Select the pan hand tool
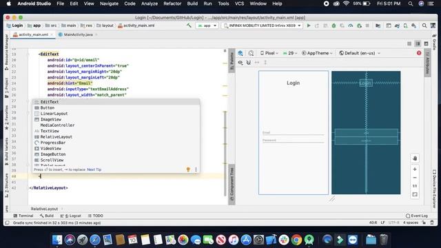This screenshot has height=248, width=441. click(x=415, y=158)
